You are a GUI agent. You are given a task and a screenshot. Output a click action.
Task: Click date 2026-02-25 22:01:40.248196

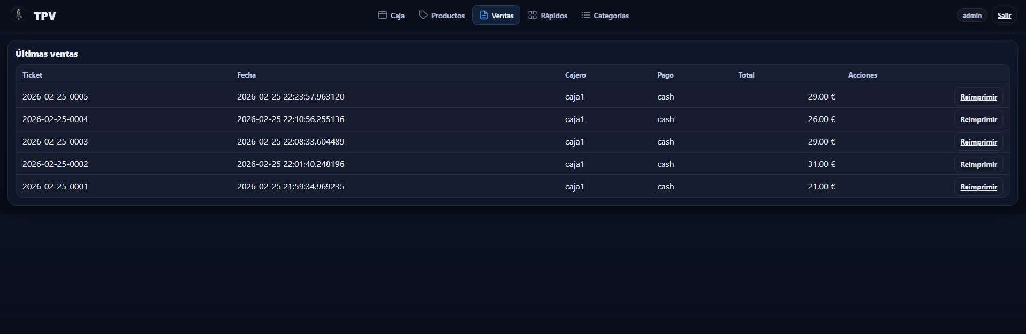[x=291, y=164]
